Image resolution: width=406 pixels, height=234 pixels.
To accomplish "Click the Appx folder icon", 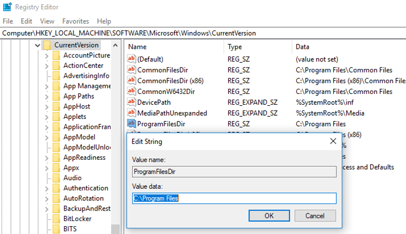I will [56, 168].
